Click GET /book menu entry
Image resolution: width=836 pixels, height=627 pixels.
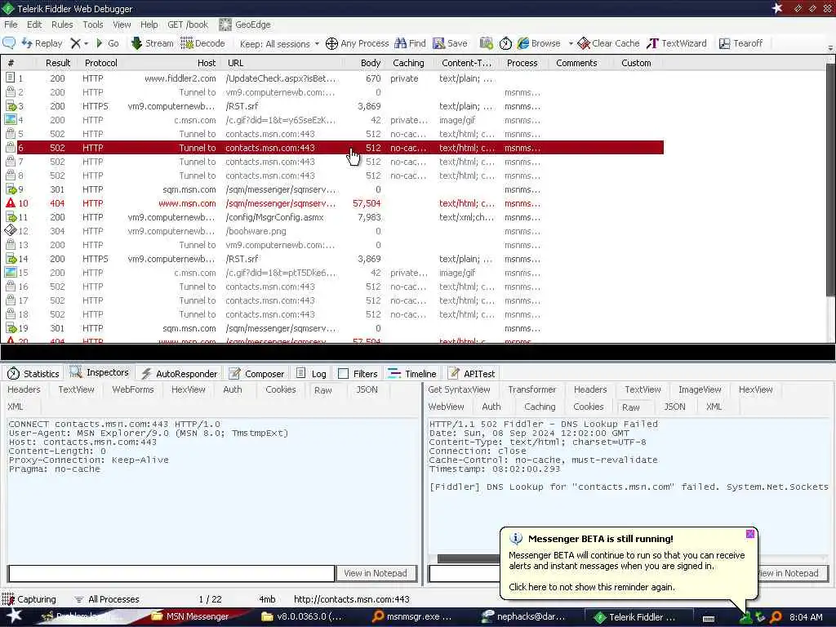point(188,24)
